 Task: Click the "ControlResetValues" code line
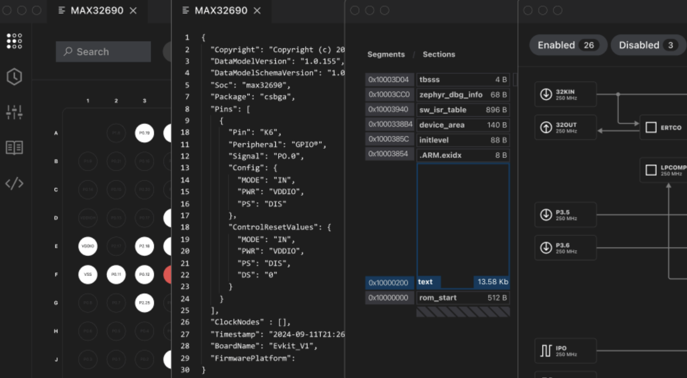(x=280, y=227)
